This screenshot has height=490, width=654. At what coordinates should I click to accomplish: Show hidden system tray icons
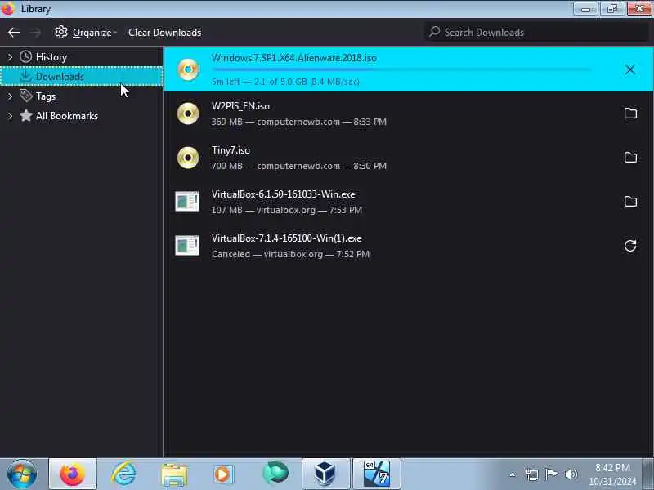pos(513,474)
